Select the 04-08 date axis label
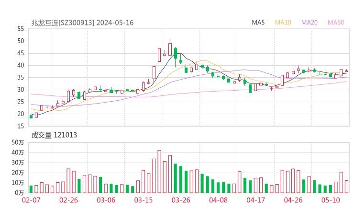Screen dimensions: 354x211 tap(218, 200)
